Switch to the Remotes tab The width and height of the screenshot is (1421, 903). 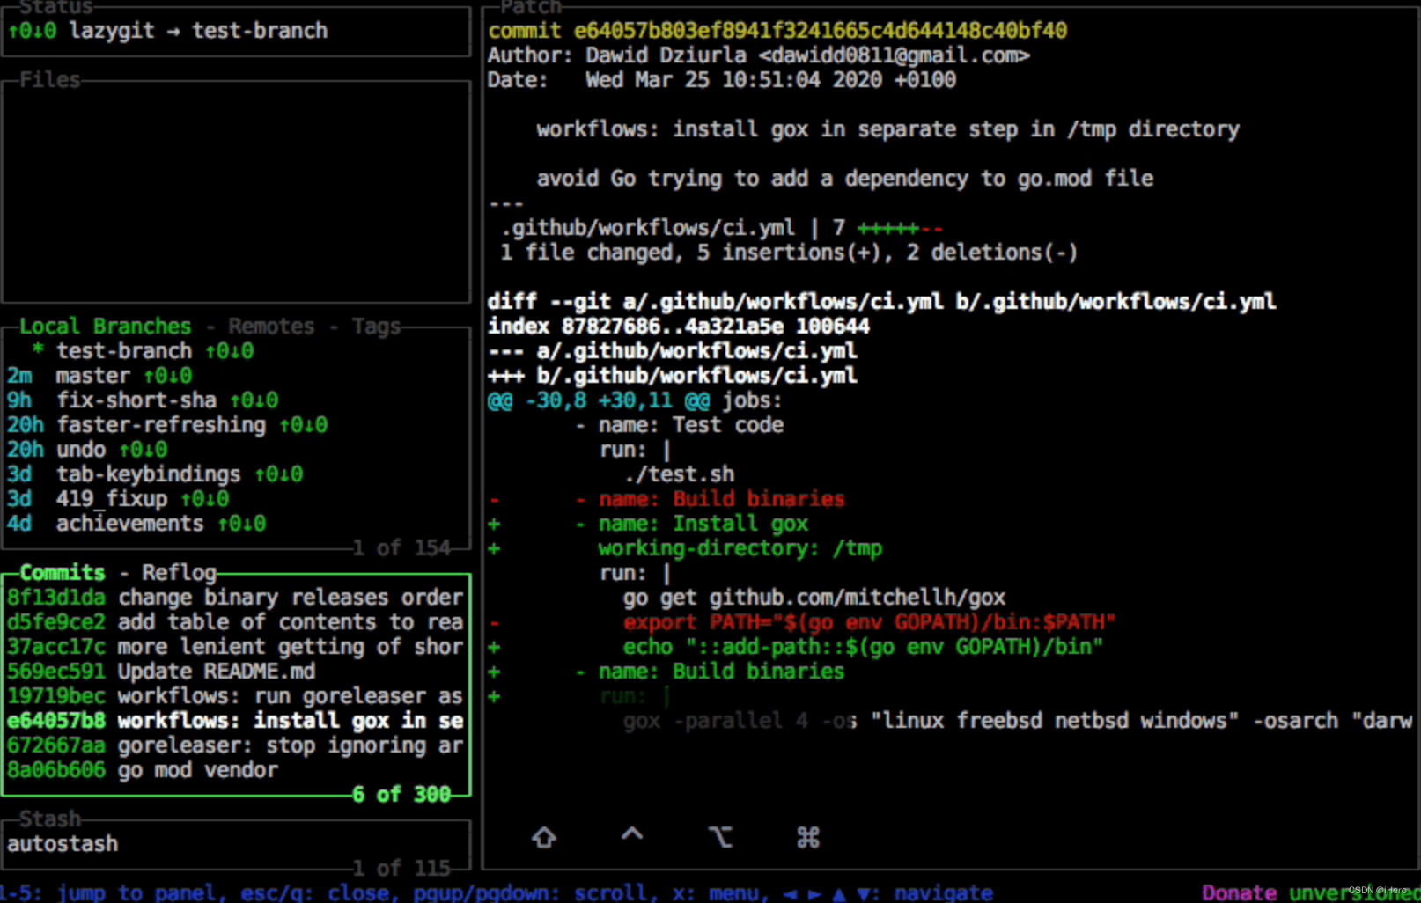click(x=269, y=326)
